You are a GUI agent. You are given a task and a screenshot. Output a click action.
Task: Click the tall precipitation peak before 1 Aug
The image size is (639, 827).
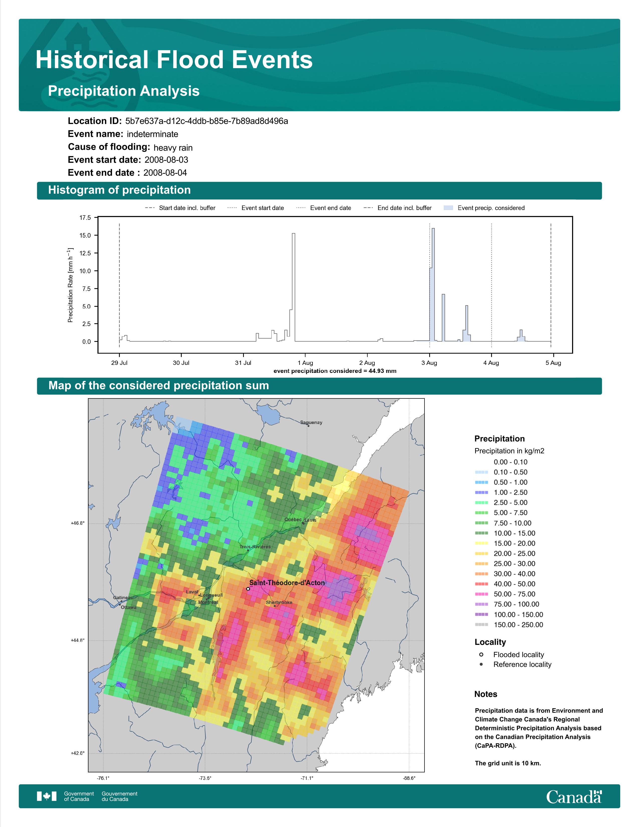tap(293, 287)
